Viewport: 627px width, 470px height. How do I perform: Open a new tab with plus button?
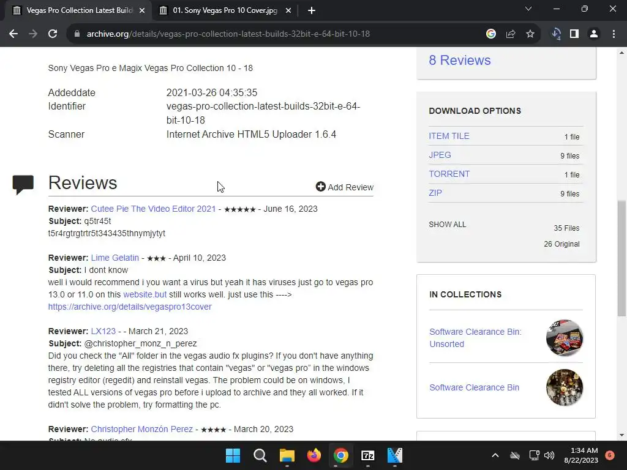pos(312,10)
